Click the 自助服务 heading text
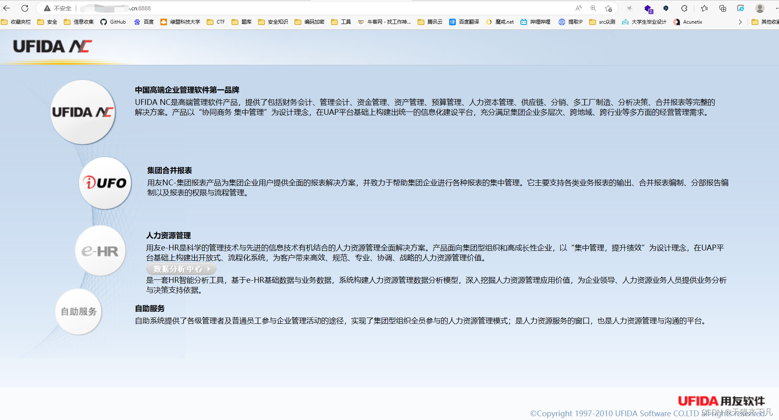The width and height of the screenshot is (779, 420). 150,308
